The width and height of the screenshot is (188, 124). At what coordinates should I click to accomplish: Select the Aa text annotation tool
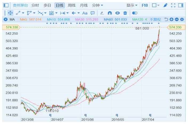coord(85,13)
